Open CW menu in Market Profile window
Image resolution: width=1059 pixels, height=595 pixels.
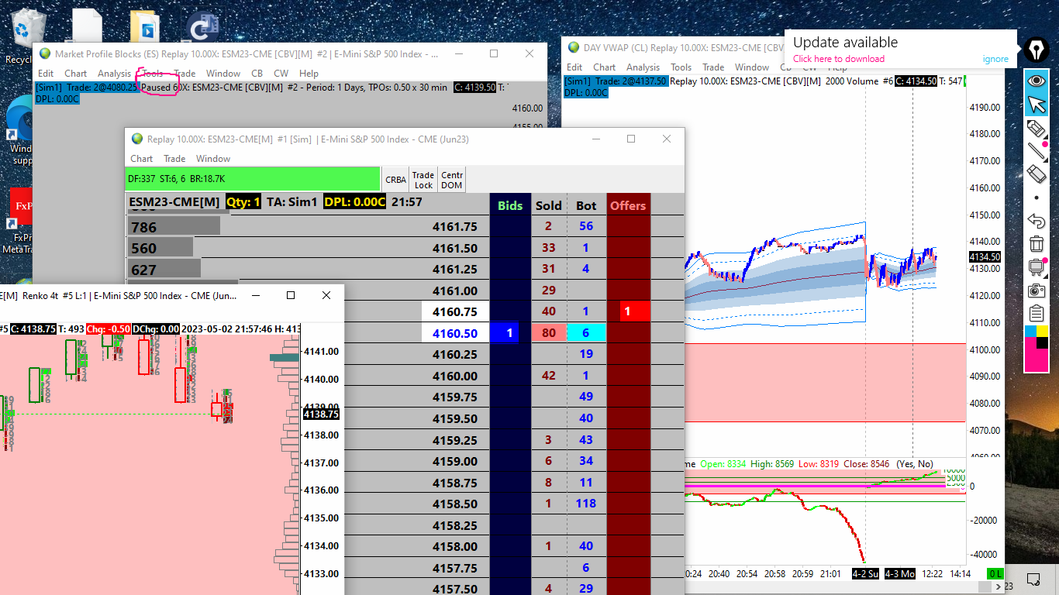[281, 74]
